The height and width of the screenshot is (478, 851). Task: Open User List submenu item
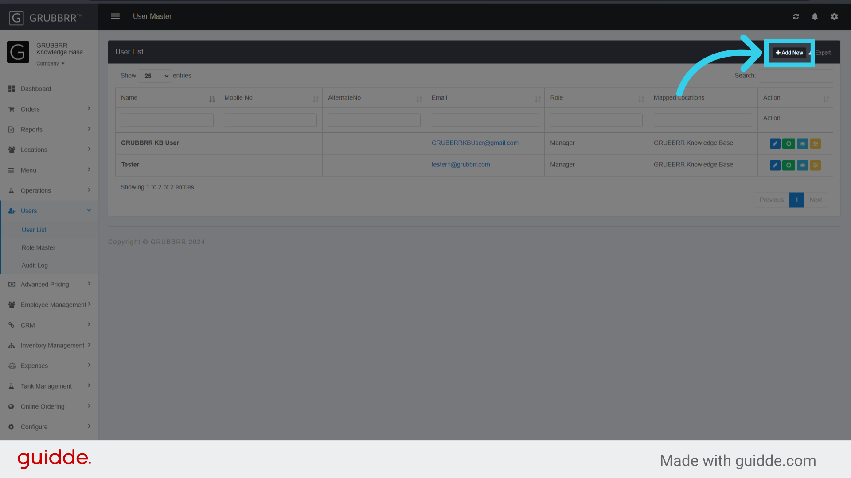(34, 230)
